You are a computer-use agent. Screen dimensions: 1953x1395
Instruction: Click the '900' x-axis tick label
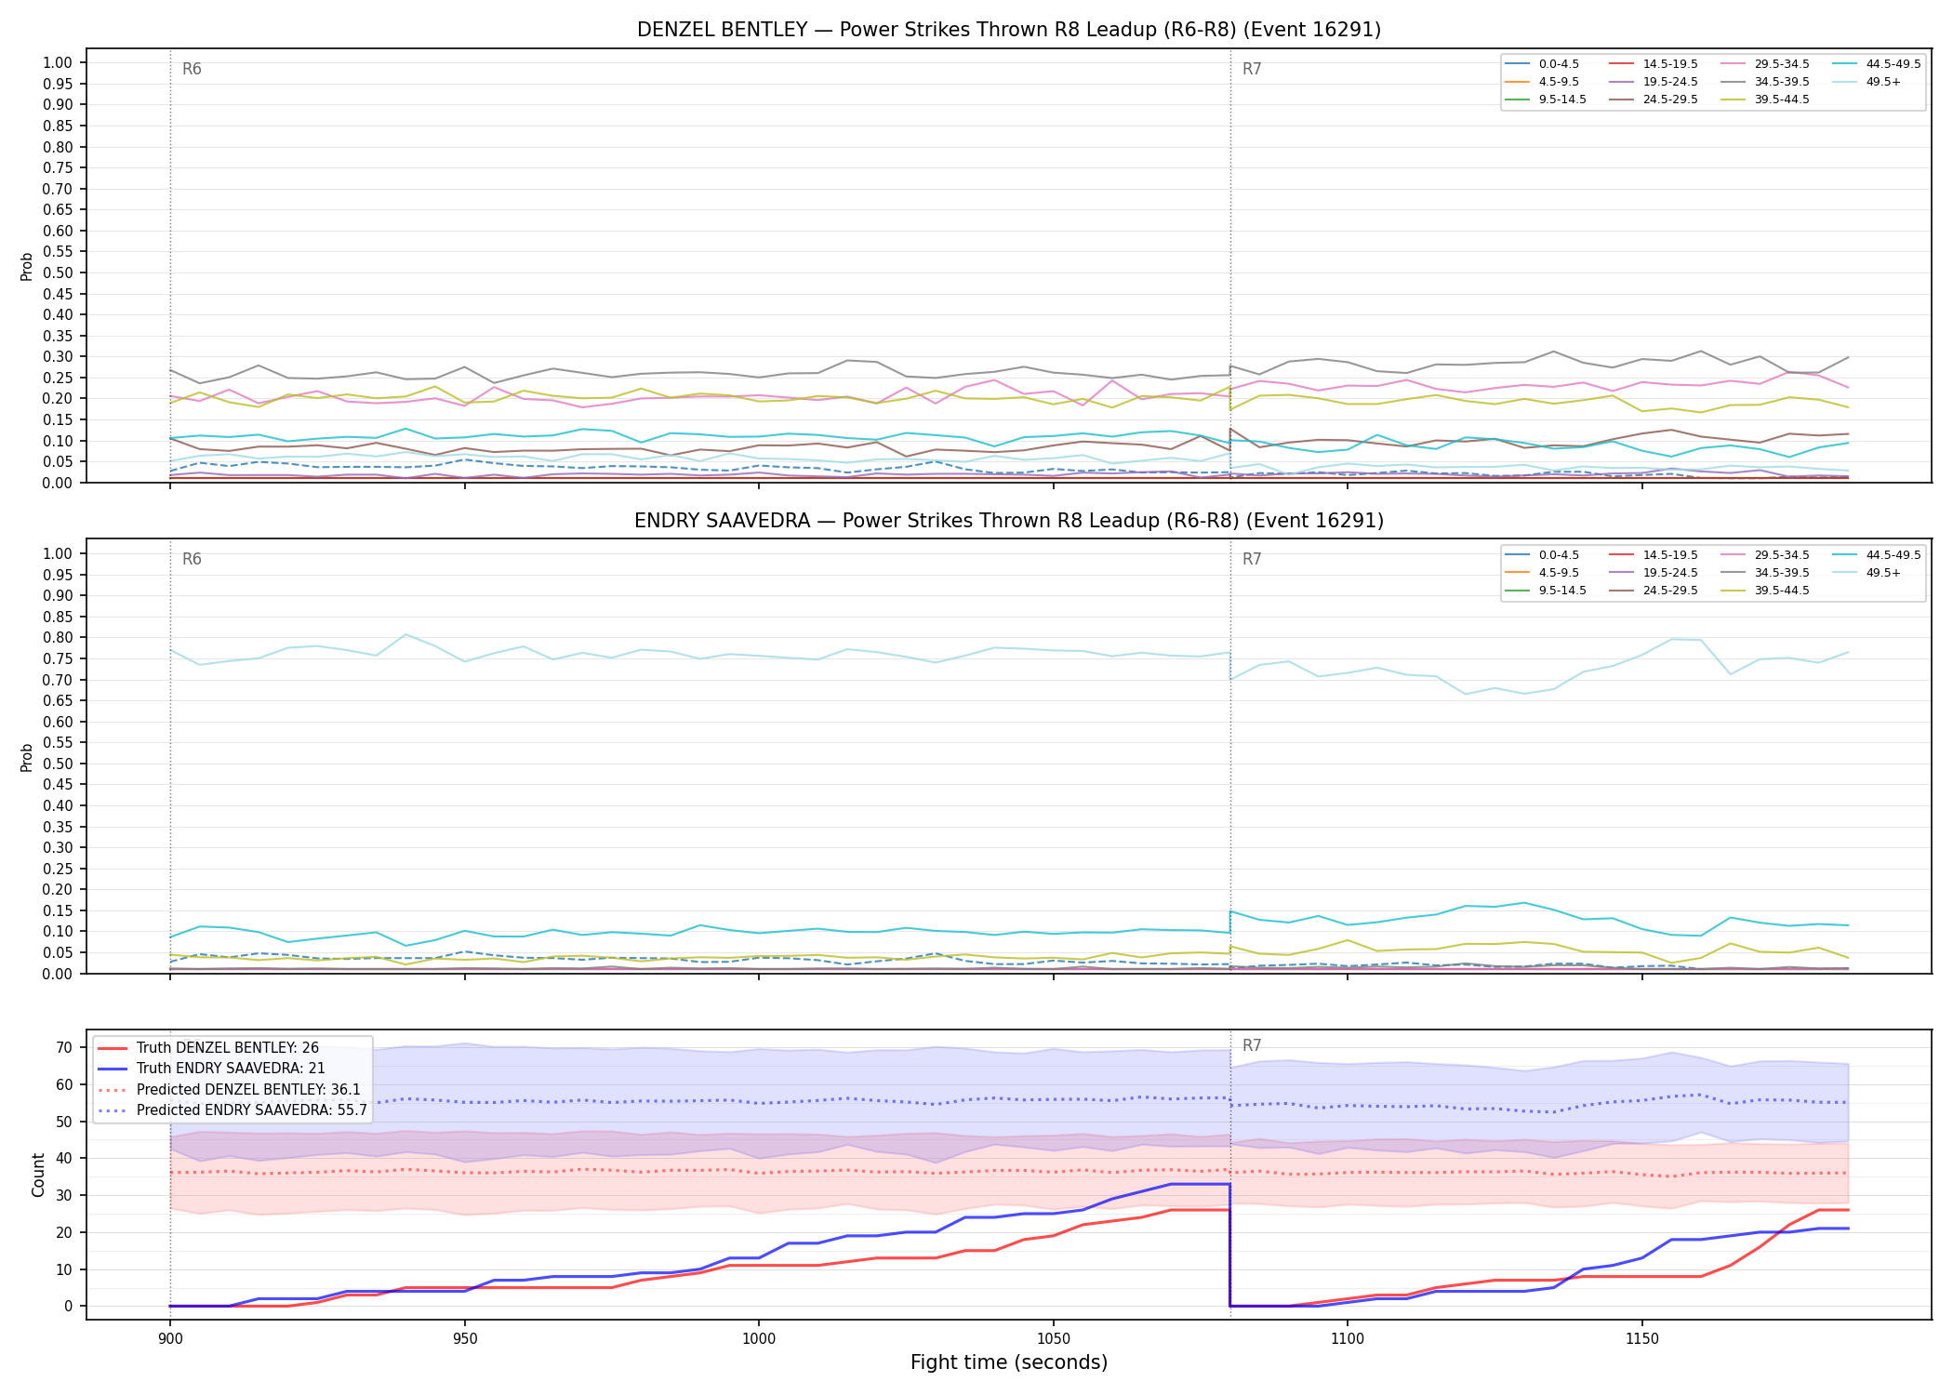pos(169,1338)
